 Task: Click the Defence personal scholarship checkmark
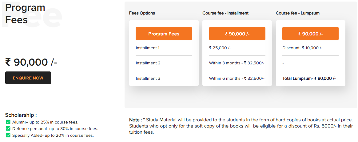8,129
